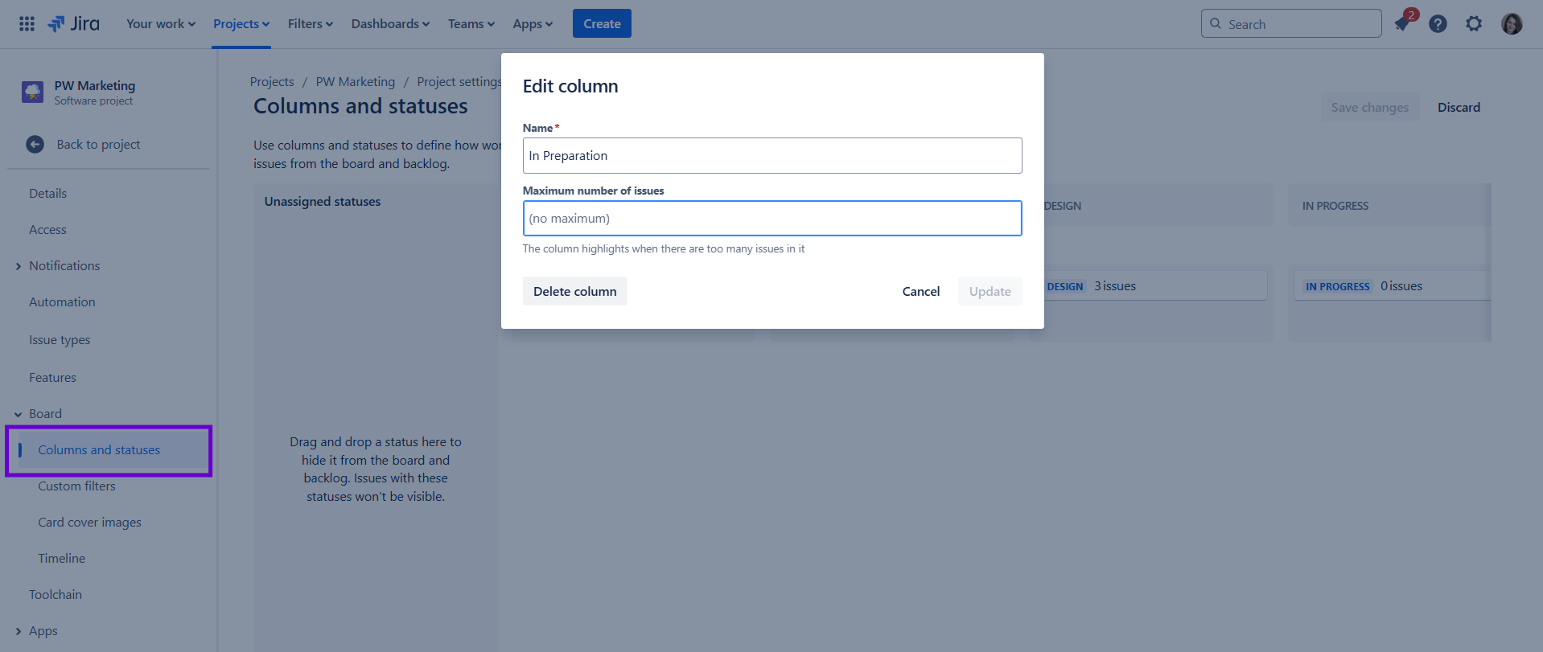
Task: Cancel the Edit column dialog
Action: [x=920, y=291]
